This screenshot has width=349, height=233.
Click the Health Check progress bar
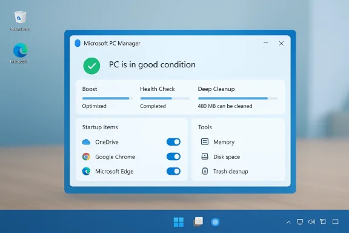pyautogui.click(x=165, y=98)
